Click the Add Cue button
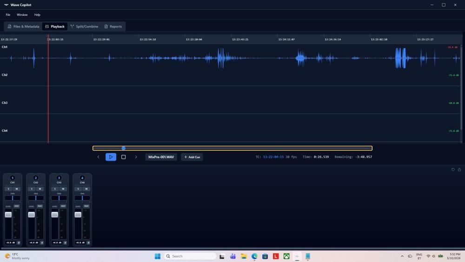465x262 pixels. point(192,157)
